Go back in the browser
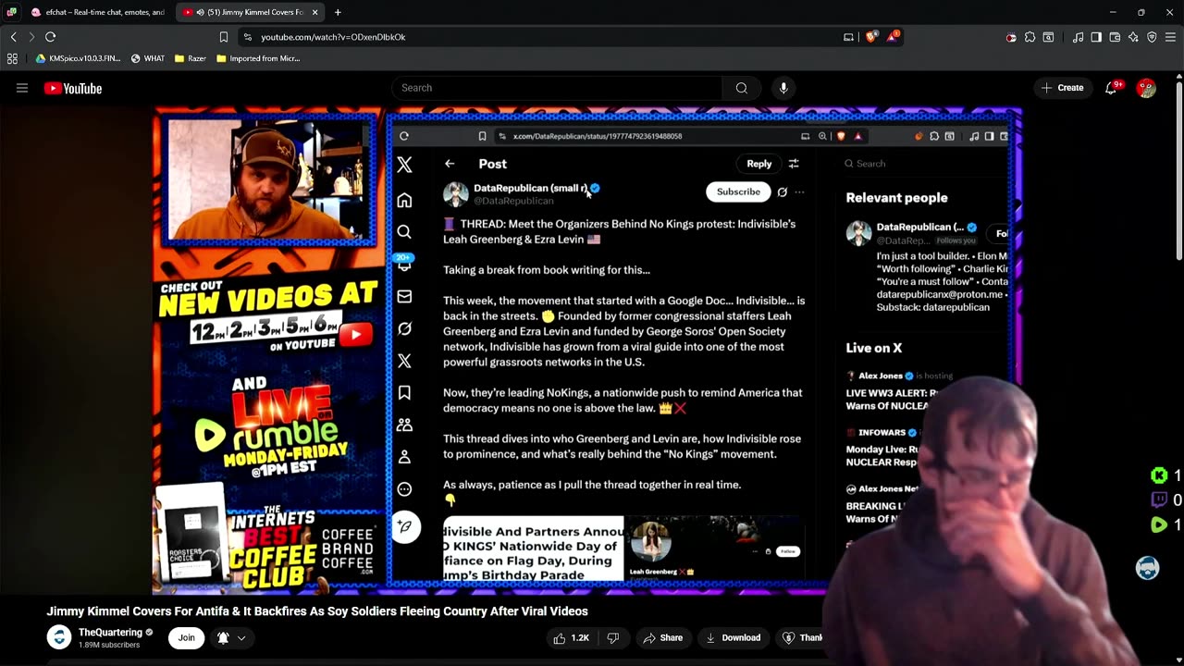The image size is (1184, 666). coord(13,37)
